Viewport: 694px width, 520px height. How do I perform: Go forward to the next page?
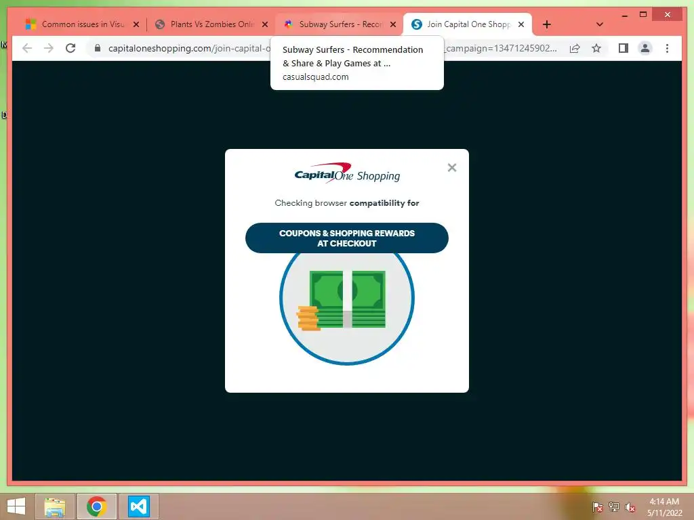click(x=49, y=48)
